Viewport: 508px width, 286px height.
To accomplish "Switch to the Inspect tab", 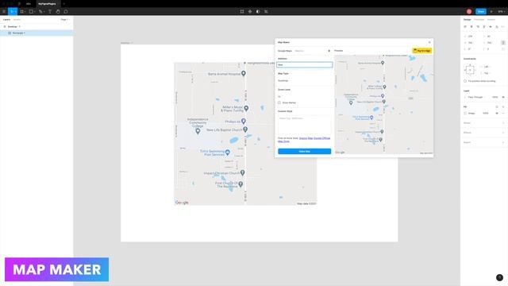I will (491, 19).
